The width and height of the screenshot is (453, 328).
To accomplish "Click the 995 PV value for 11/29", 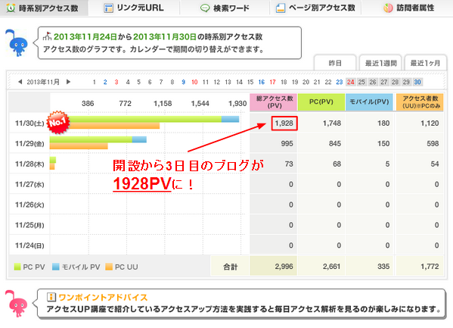I will (287, 144).
